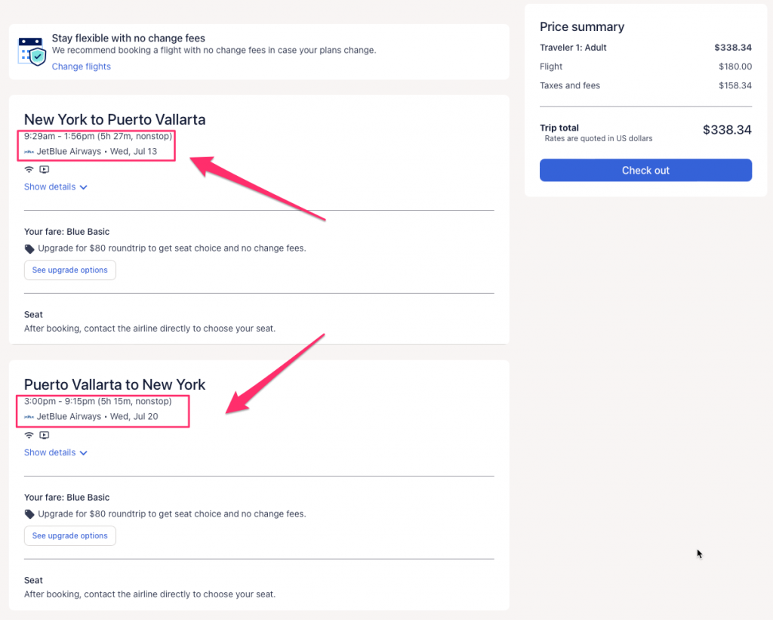Click the Wi-Fi icon on the Puerto Vallarta to New York flight
This screenshot has width=773, height=620.
pos(29,435)
